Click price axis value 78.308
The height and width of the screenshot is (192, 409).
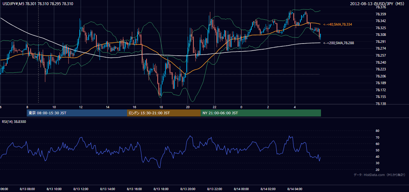[x=381, y=35]
